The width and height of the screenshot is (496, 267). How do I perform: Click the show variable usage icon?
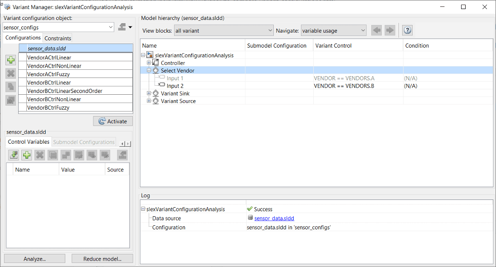point(92,155)
